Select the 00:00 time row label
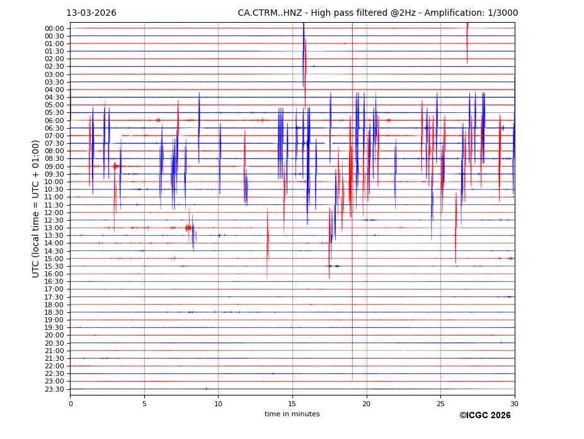Screen dimensions: 584x439 pyautogui.click(x=54, y=28)
